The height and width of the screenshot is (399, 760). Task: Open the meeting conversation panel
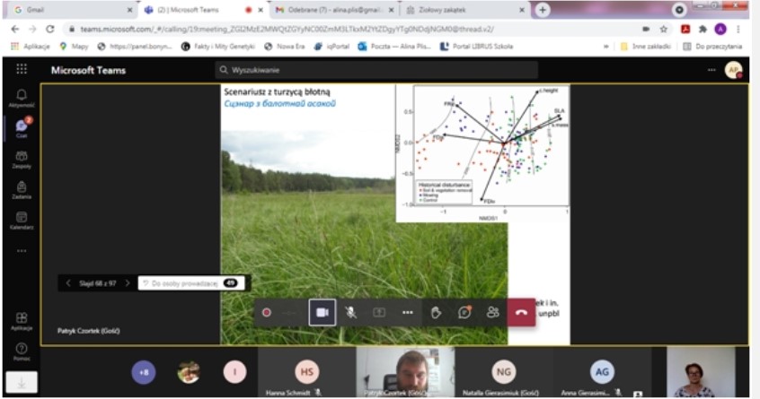click(x=464, y=312)
